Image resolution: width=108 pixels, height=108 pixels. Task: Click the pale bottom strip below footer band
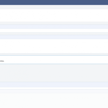[54, 91]
